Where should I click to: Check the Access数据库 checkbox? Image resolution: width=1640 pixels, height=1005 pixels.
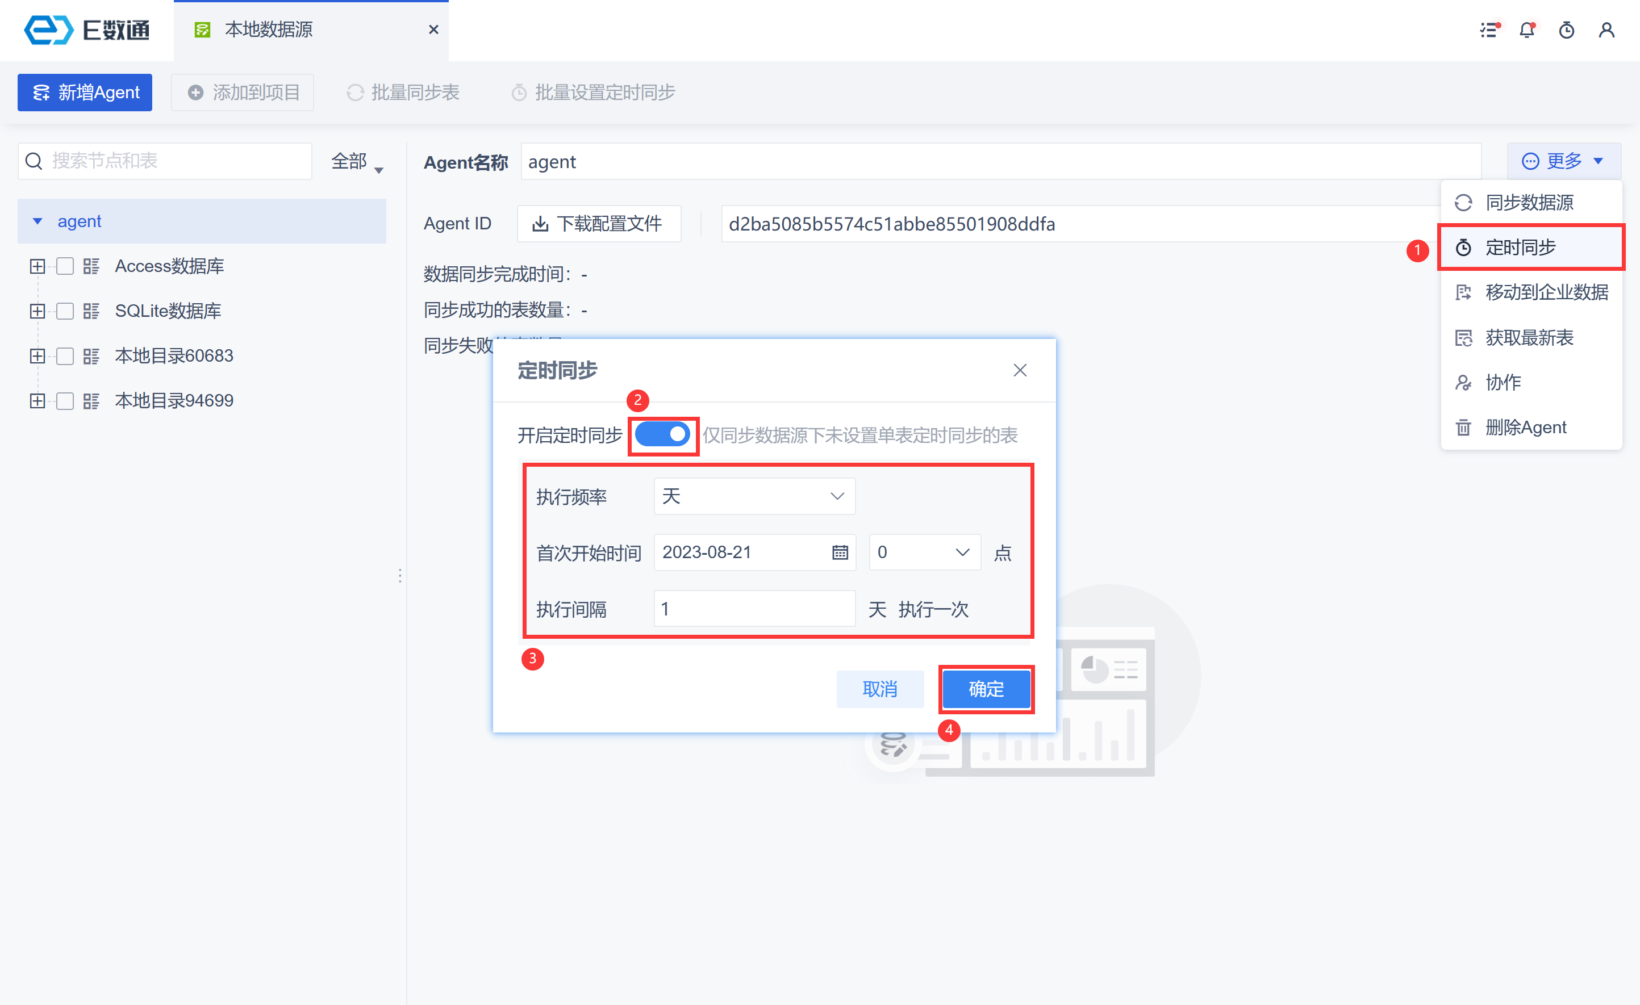pos(65,266)
